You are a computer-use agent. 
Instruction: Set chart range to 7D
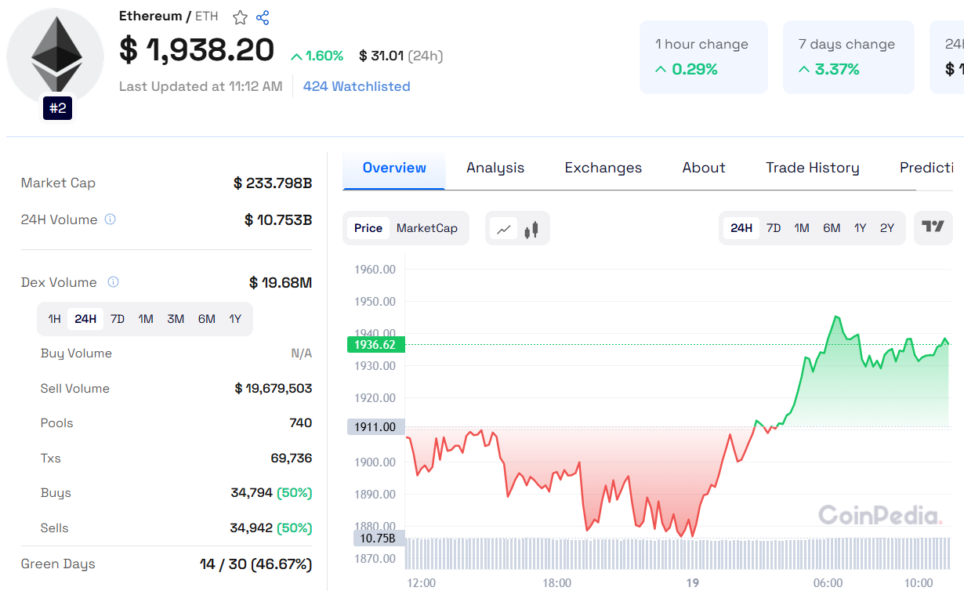coord(774,228)
